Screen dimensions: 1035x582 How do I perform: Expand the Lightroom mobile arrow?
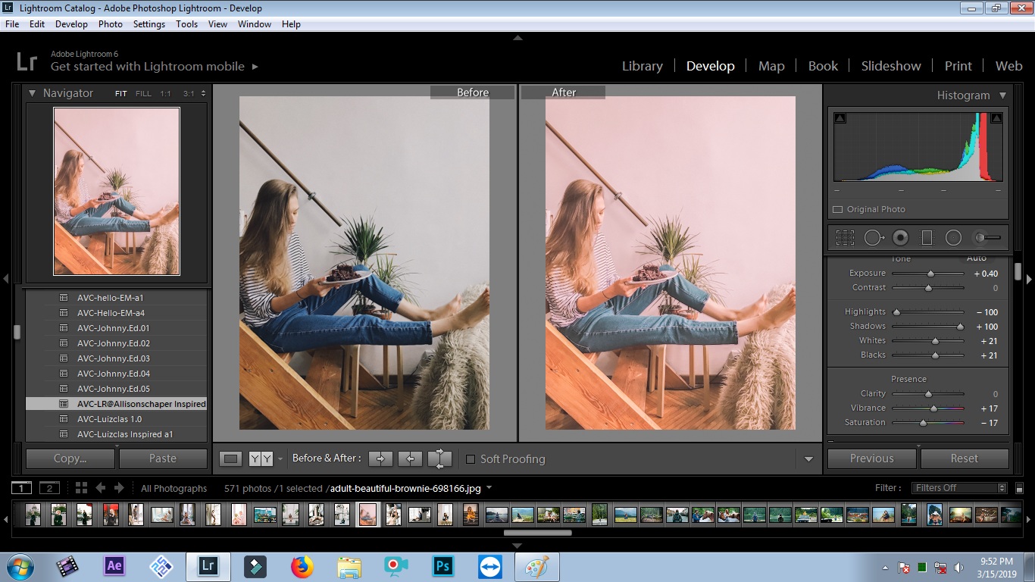pyautogui.click(x=255, y=67)
